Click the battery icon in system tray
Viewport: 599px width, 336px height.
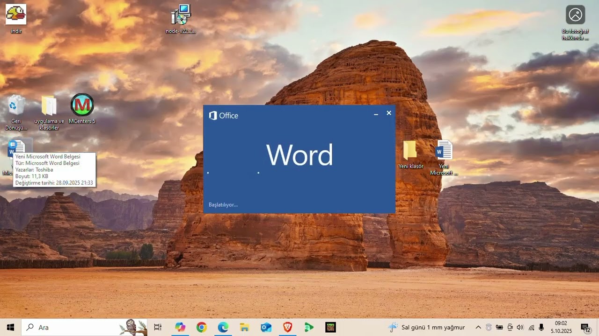pos(500,327)
